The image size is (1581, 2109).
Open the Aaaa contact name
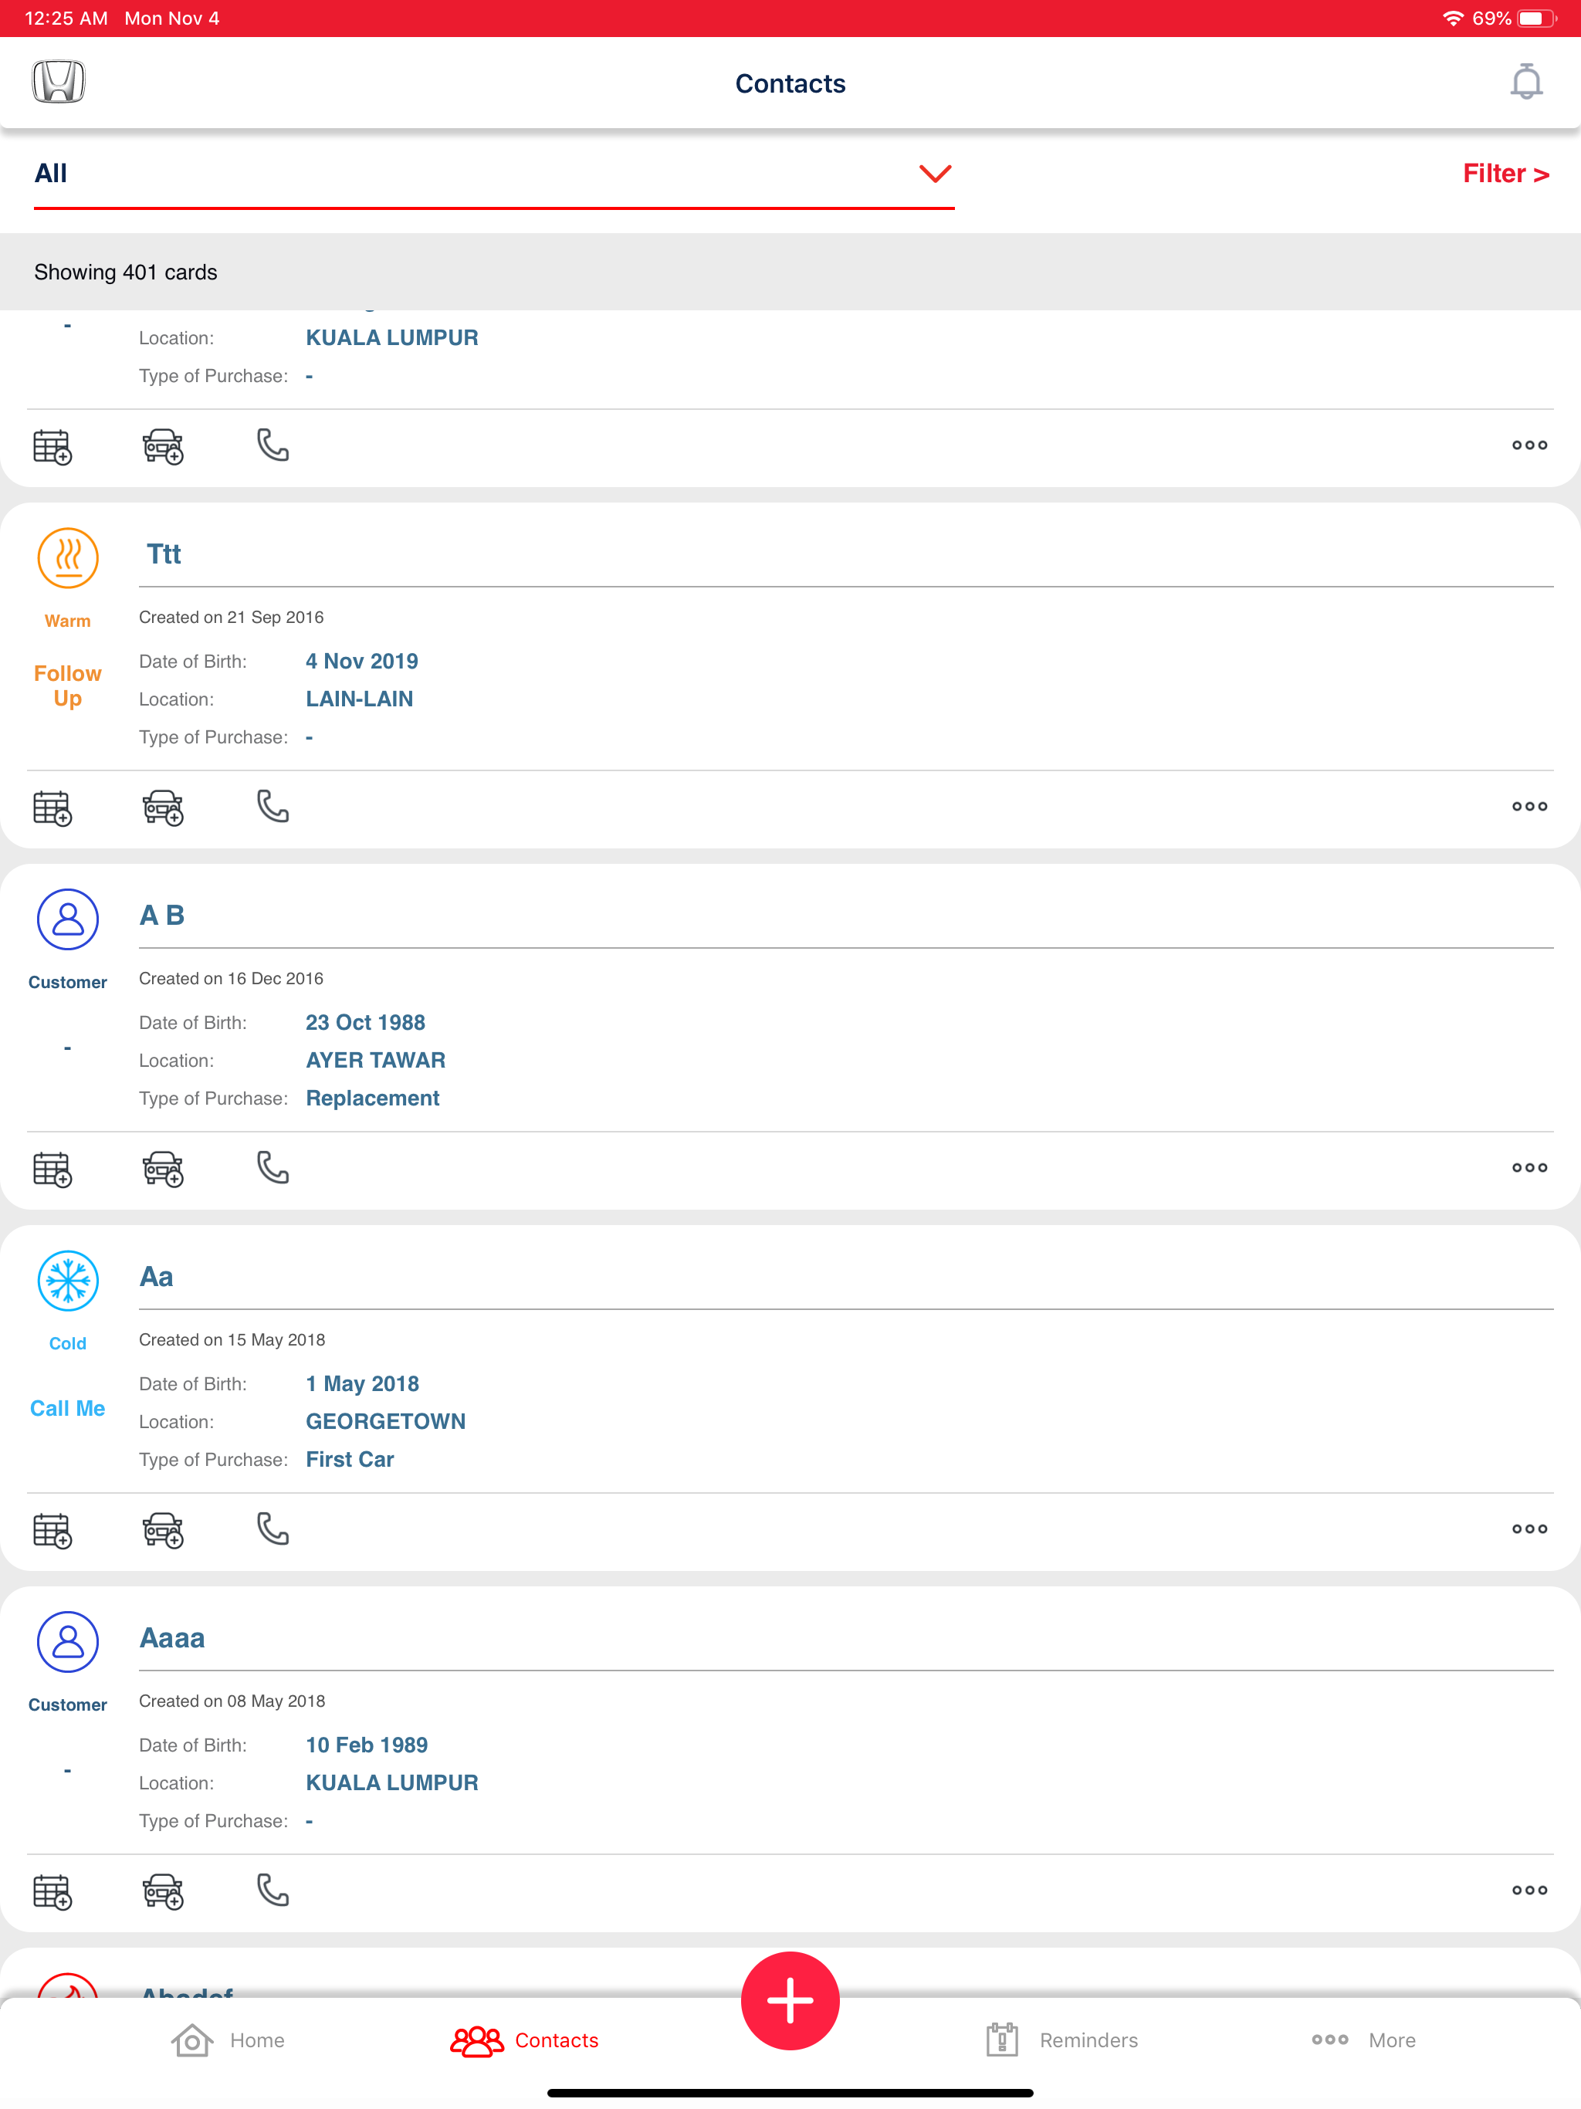tap(173, 1638)
